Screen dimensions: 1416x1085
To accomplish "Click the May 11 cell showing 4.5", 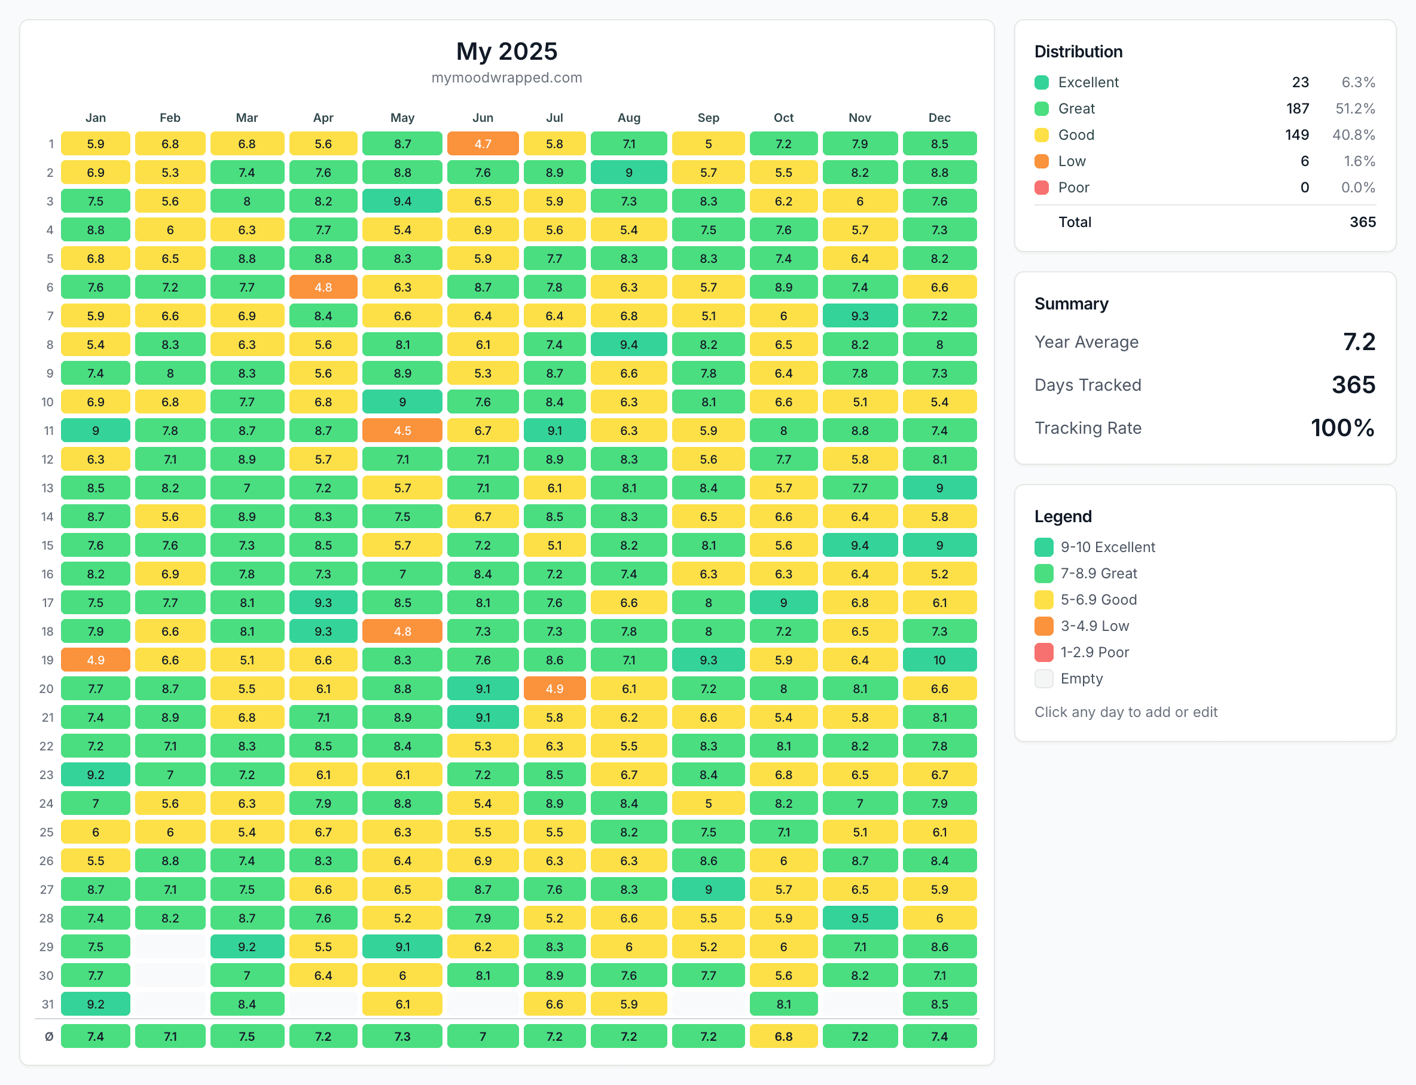I will tap(402, 431).
